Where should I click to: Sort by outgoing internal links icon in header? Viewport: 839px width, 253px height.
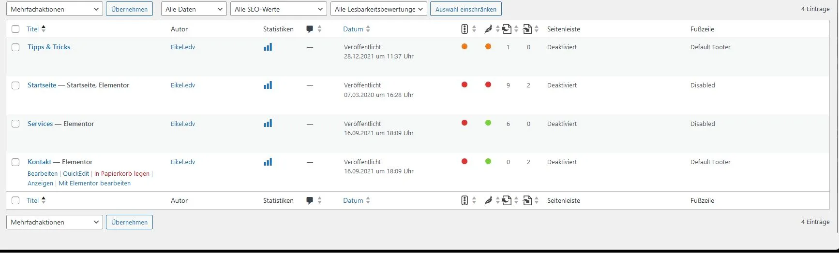507,29
